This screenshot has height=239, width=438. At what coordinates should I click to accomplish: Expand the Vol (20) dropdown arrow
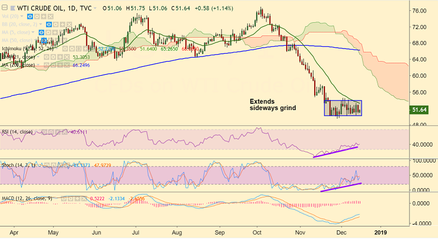pyautogui.click(x=22, y=16)
